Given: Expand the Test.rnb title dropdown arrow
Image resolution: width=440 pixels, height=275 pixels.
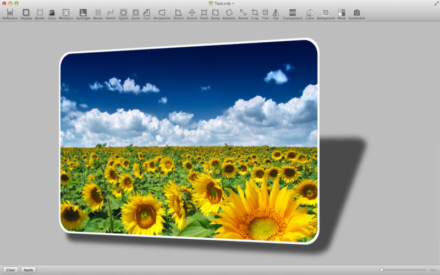Looking at the screenshot, I should 233,3.
